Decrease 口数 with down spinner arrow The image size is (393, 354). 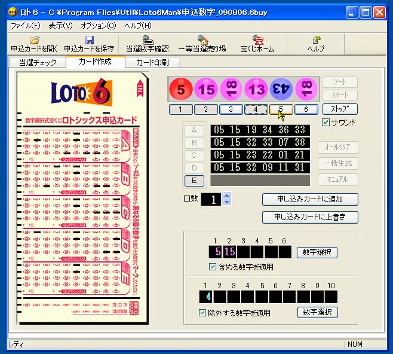pos(226,202)
